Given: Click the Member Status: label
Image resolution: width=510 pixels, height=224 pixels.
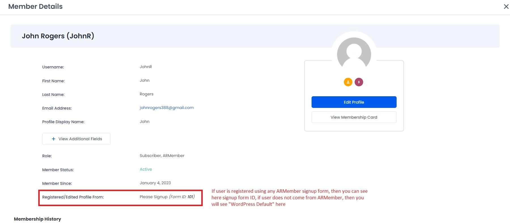Looking at the screenshot, I should coord(58,170).
